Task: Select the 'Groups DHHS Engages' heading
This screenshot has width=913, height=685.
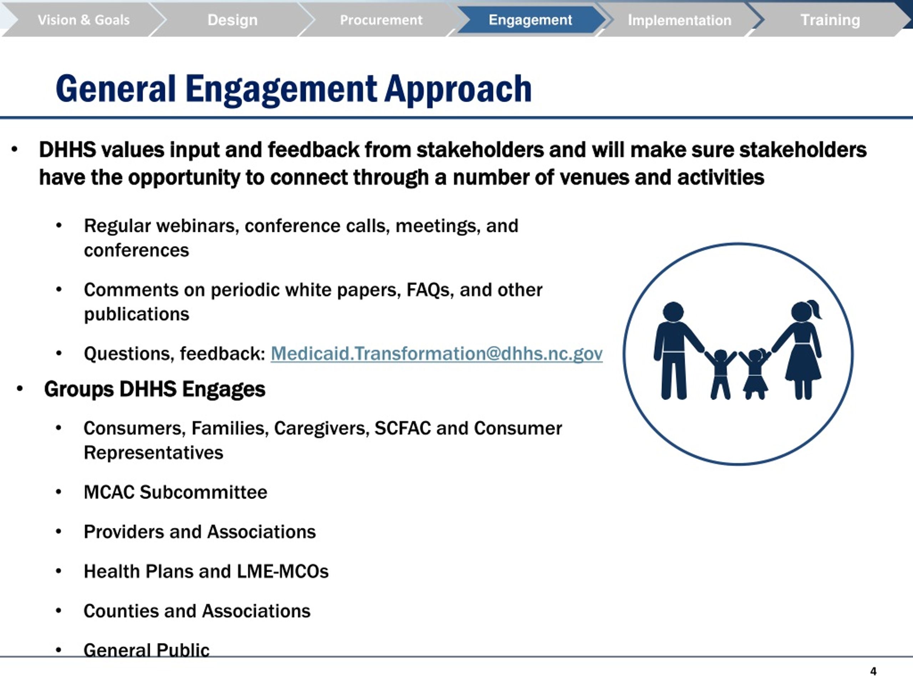Action: (x=154, y=389)
